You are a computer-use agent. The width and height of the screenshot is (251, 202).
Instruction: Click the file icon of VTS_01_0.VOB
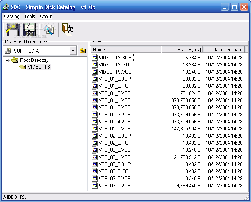[95, 93]
